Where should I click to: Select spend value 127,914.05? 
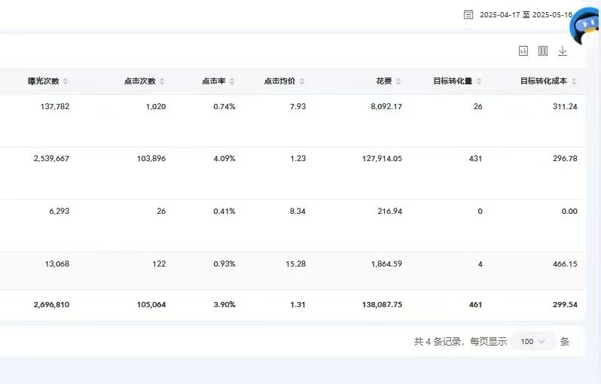(x=382, y=158)
